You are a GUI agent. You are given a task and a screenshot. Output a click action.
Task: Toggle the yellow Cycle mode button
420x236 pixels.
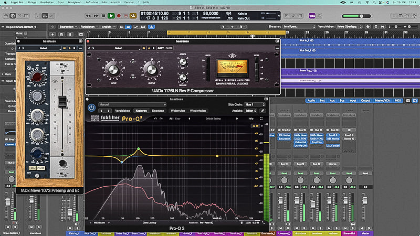pos(133,16)
